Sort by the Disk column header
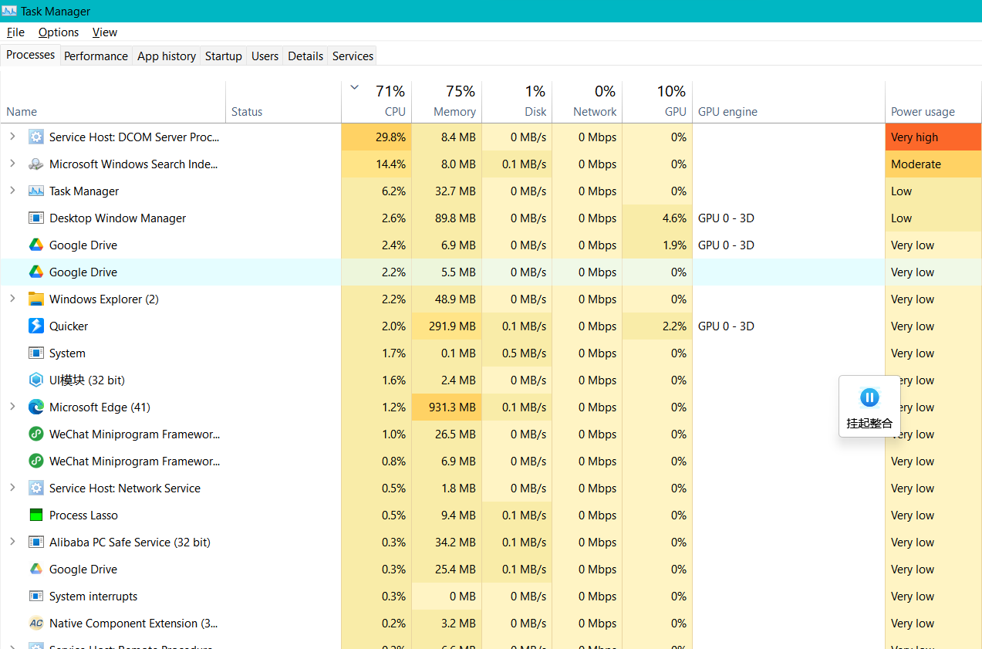Image resolution: width=982 pixels, height=649 pixels. tap(517, 102)
